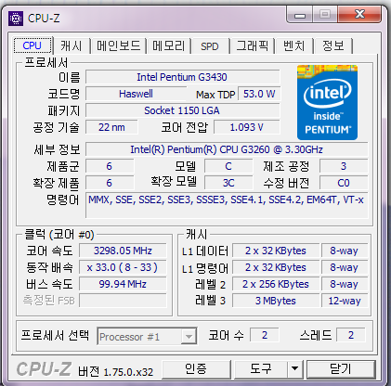Click the model value C
Screen dimensions: 391x386
tap(228, 166)
